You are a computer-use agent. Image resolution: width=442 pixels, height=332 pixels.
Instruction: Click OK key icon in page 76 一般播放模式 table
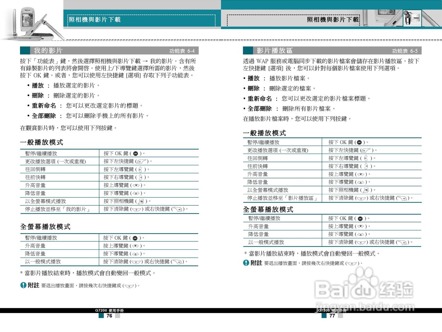(x=136, y=154)
